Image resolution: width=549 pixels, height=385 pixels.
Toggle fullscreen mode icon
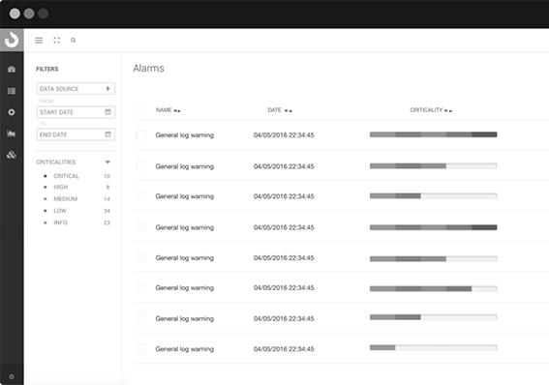pyautogui.click(x=57, y=41)
